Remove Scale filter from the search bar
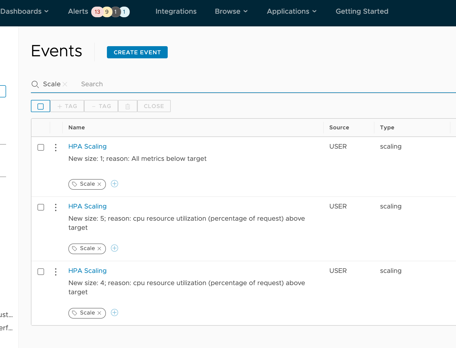The width and height of the screenshot is (456, 348). [65, 84]
